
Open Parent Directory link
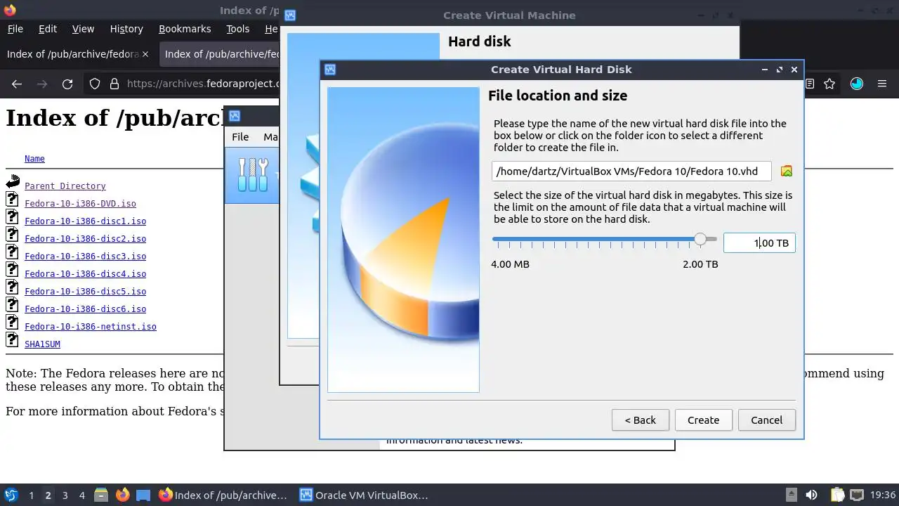65,186
